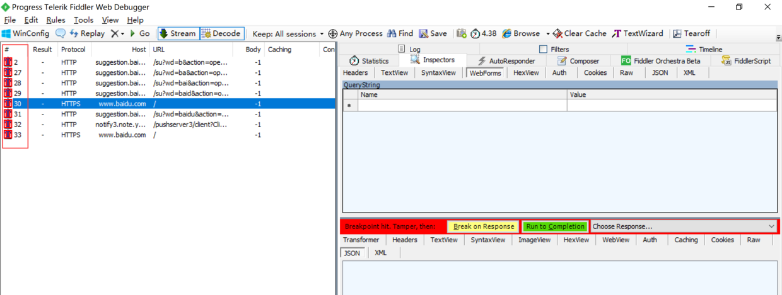Select request Cookies tab
Image resolution: width=782 pixels, height=295 pixels.
[x=595, y=73]
